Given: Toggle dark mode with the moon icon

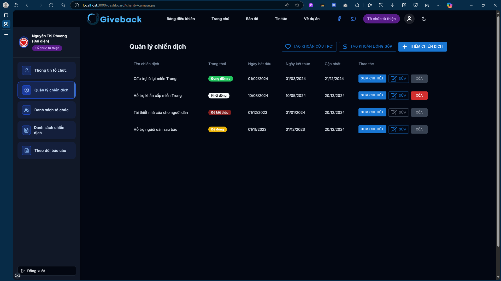Looking at the screenshot, I should [424, 19].
